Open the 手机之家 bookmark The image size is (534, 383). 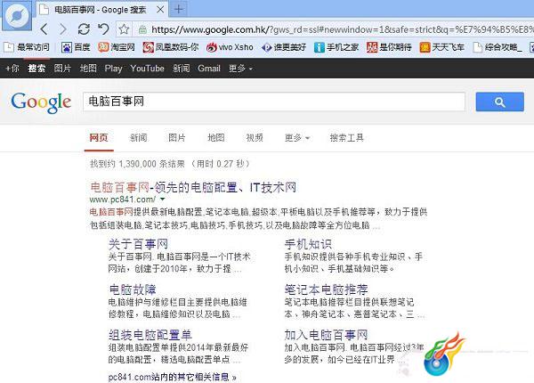click(x=336, y=47)
